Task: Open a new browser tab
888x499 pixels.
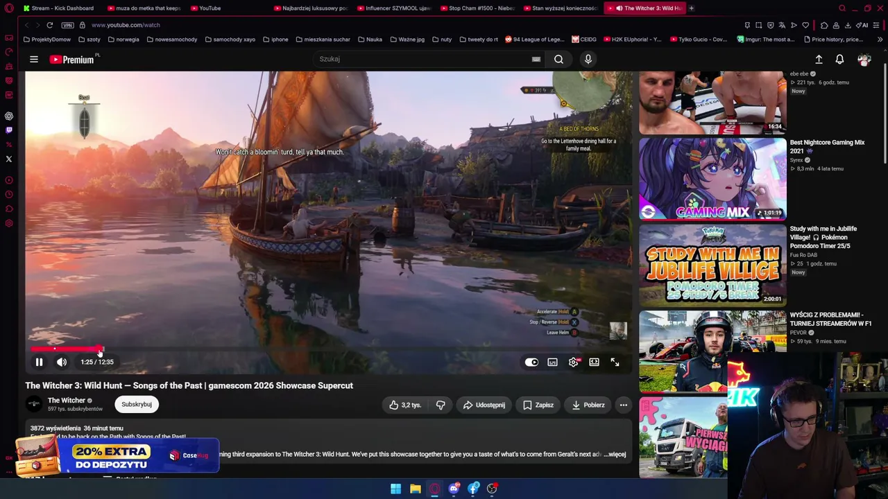Action: click(692, 8)
